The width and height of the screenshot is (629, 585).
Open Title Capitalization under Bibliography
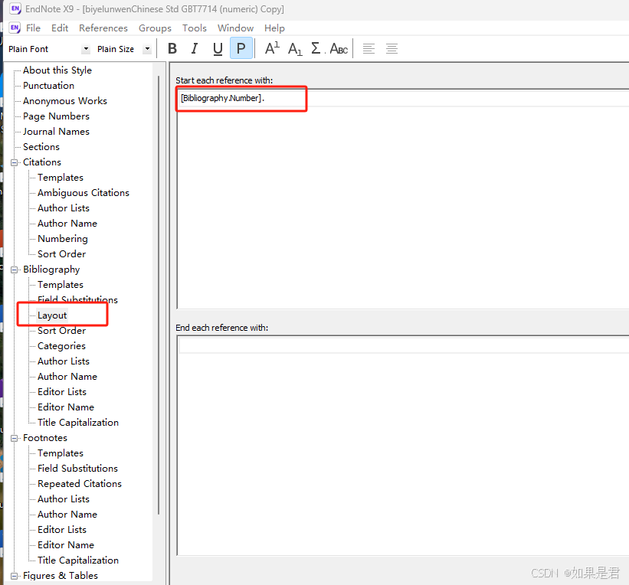click(78, 423)
